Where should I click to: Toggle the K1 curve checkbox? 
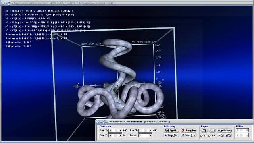pyautogui.click(x=202, y=136)
